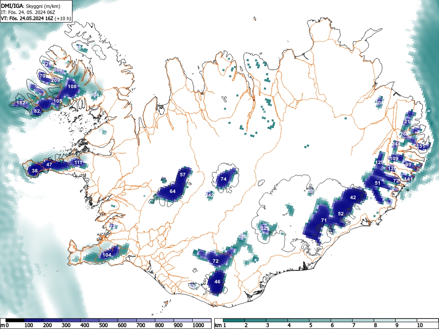
Task: Click the visibility value '589' near Vatnajökull
Action: coord(311,192)
